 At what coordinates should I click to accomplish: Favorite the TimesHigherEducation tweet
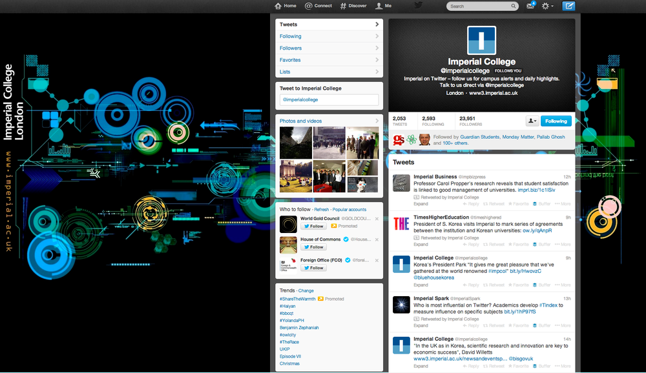518,245
